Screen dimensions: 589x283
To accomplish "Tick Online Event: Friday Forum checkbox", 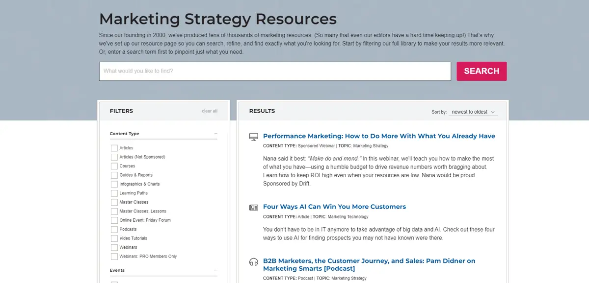I will [x=114, y=220].
